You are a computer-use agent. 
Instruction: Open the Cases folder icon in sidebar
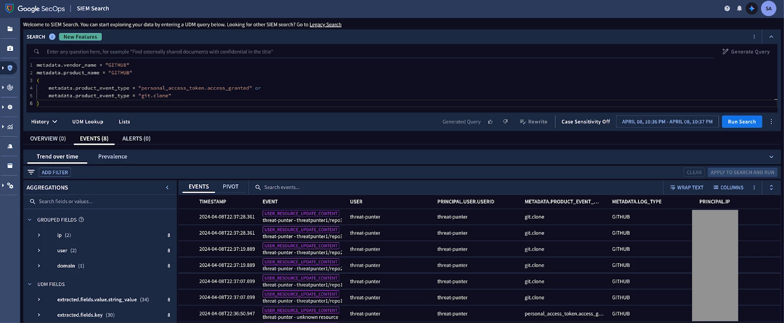pyautogui.click(x=10, y=29)
